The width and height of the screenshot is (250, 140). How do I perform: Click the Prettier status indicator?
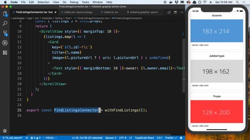pyautogui.click(x=171, y=138)
